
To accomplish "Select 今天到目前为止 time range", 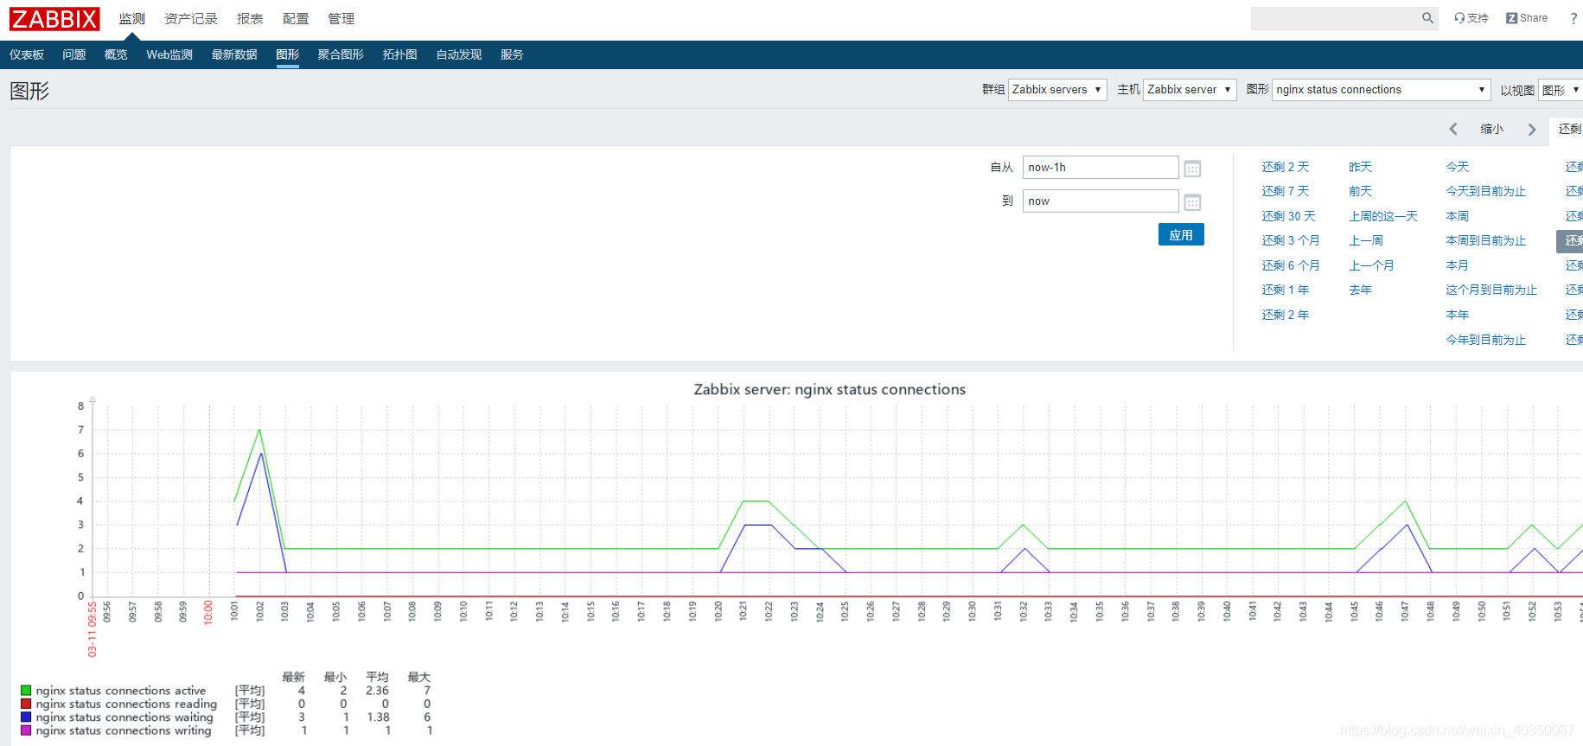I will 1486,191.
